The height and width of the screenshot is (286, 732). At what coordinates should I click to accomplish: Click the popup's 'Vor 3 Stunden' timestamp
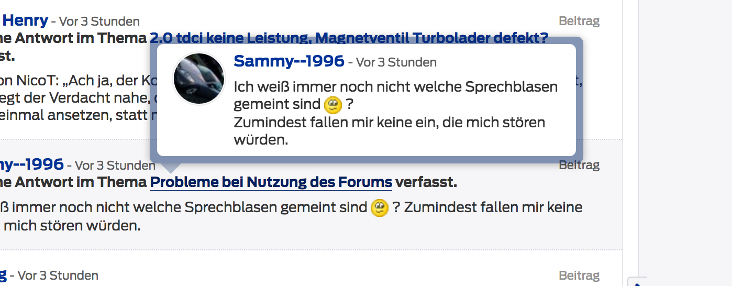point(396,62)
